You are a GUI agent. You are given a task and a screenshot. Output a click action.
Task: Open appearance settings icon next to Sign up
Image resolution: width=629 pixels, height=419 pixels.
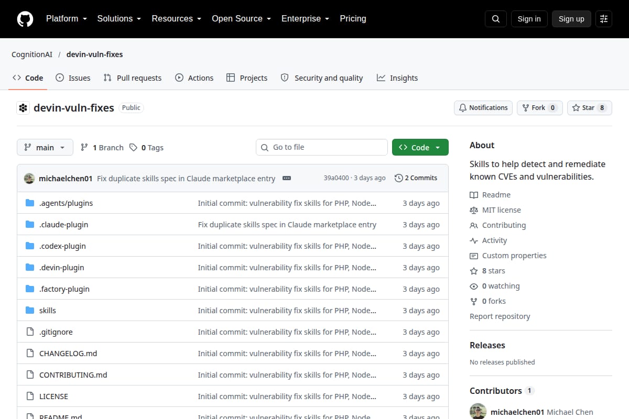tap(604, 19)
